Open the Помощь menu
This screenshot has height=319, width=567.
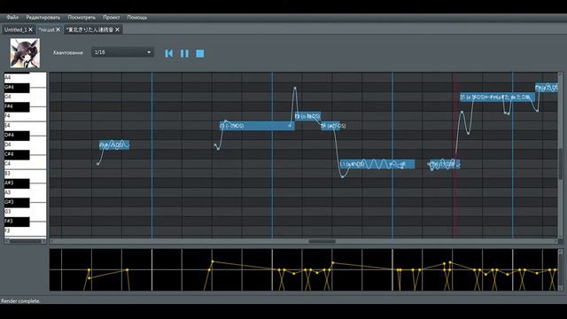click(137, 18)
